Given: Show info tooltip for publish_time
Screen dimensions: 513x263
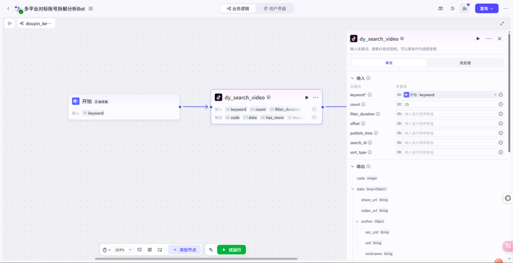Looking at the screenshot, I should point(376,133).
